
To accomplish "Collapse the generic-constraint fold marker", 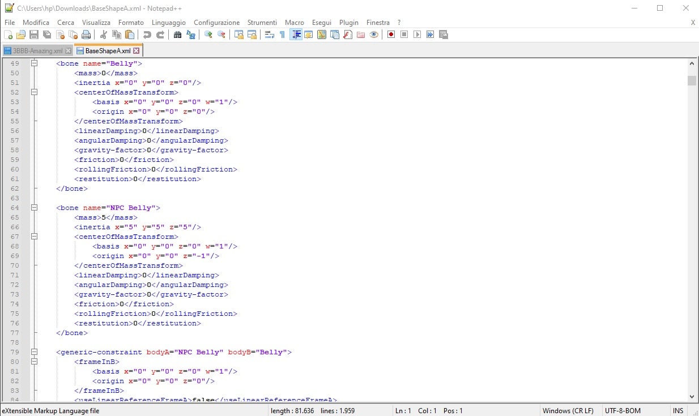I will pos(34,352).
